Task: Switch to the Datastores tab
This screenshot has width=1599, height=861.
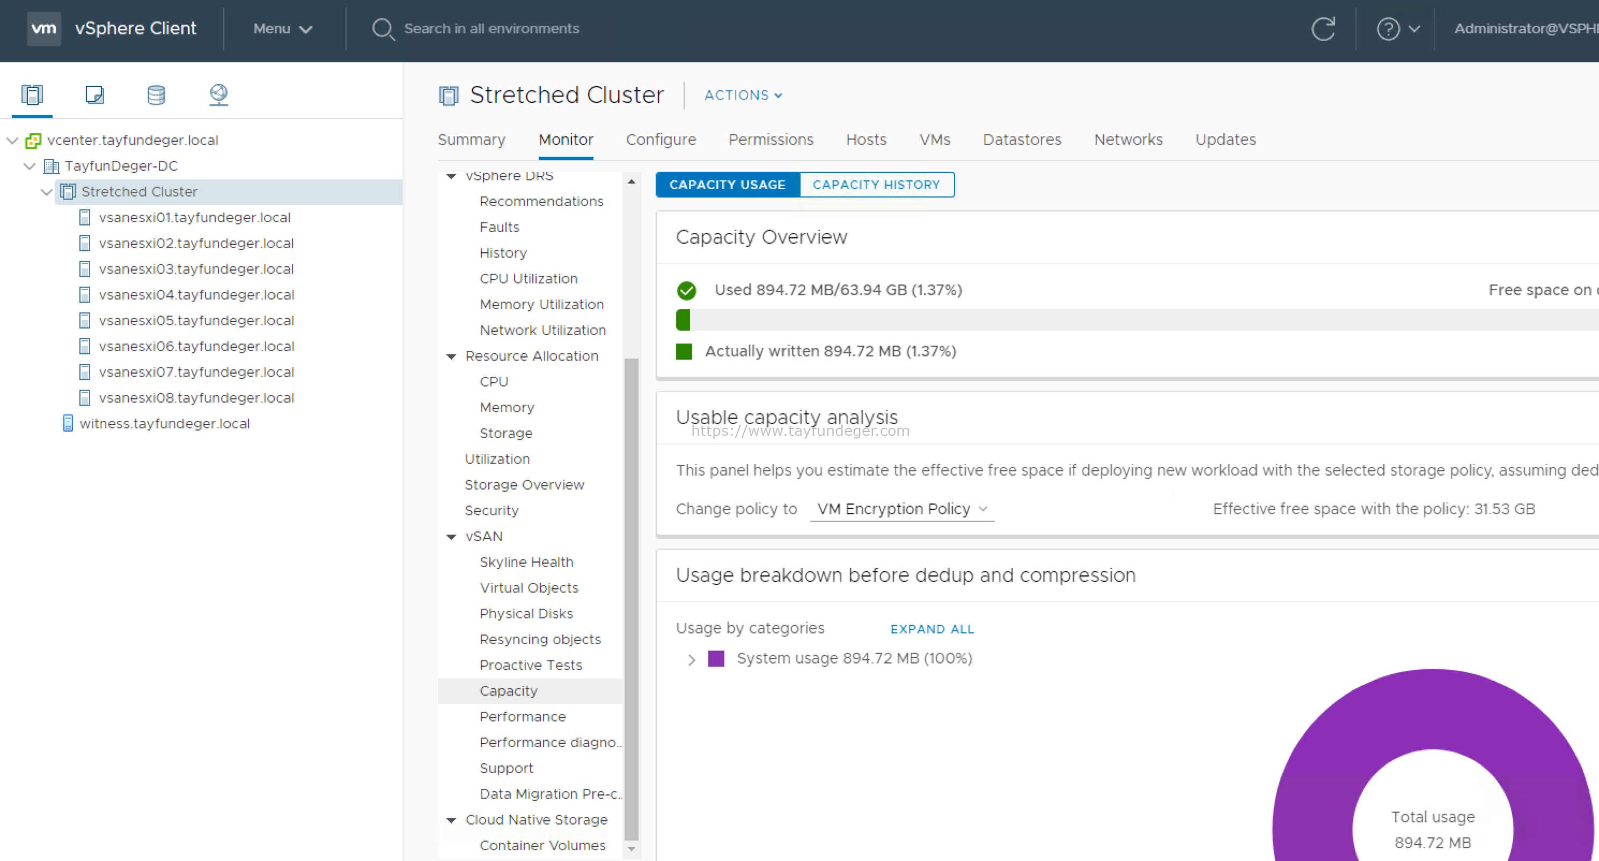Action: 1022,140
